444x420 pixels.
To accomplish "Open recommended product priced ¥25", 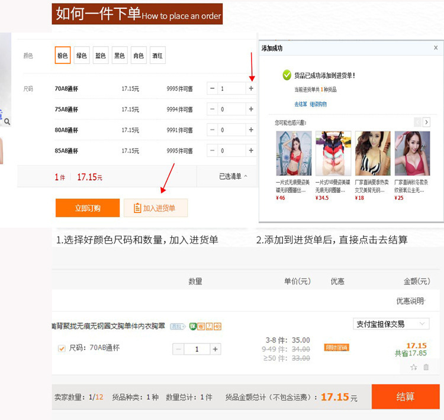I will [x=412, y=153].
